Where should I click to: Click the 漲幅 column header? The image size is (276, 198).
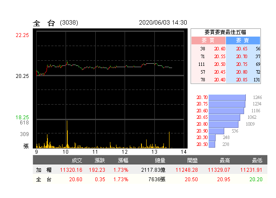pyautogui.click(x=120, y=160)
